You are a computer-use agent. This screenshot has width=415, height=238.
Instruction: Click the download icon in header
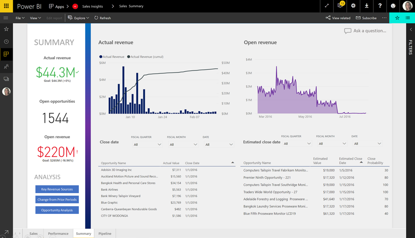pyautogui.click(x=367, y=6)
